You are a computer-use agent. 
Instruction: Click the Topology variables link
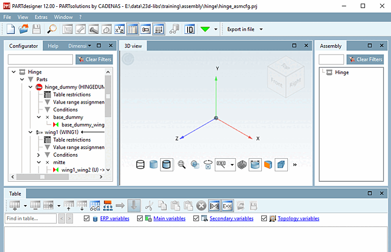pyautogui.click(x=299, y=218)
